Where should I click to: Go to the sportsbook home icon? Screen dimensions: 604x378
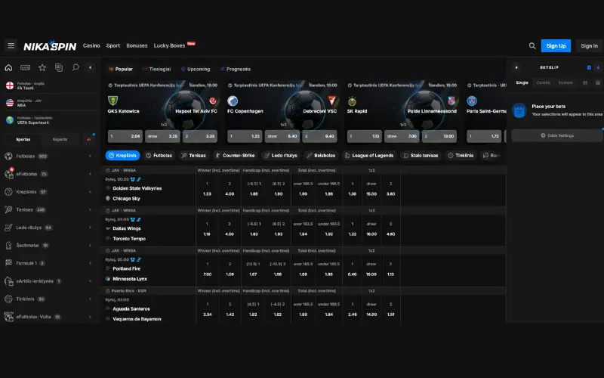click(8, 68)
